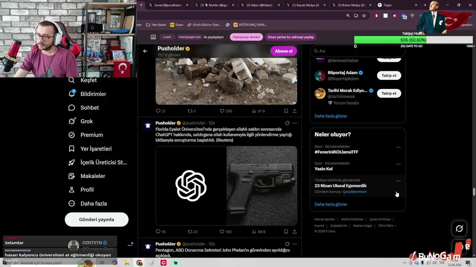
Task: Switch to the Bayrak Medya browser tab
Action: pos(306,5)
